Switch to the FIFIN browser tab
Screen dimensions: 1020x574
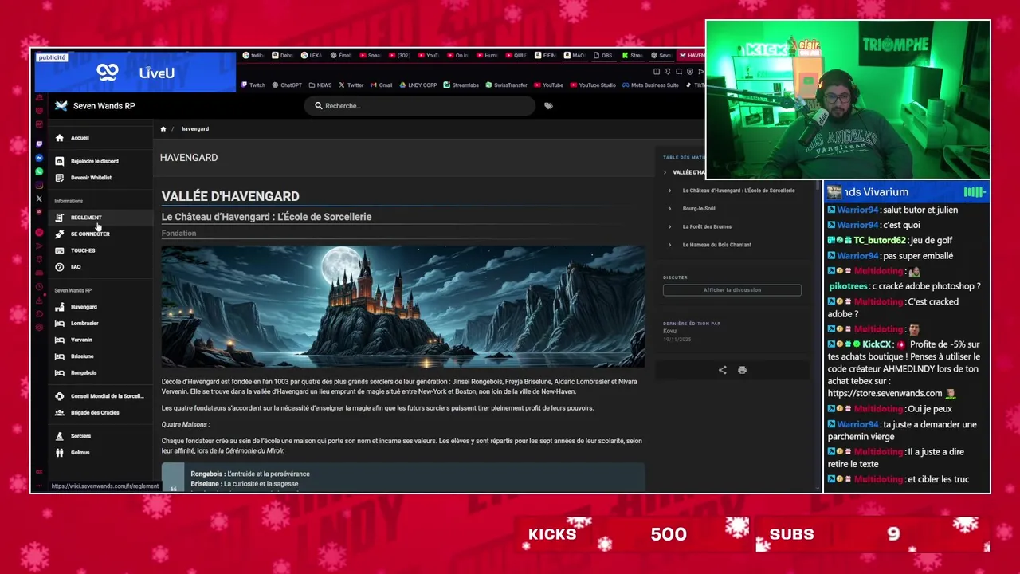pyautogui.click(x=544, y=56)
